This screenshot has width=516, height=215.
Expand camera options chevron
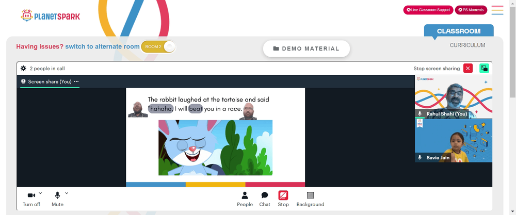click(40, 193)
